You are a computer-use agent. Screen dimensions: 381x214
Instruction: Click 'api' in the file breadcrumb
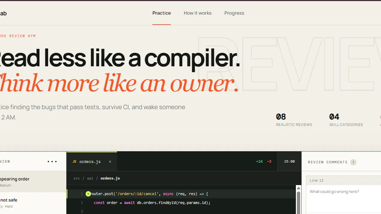click(90, 178)
